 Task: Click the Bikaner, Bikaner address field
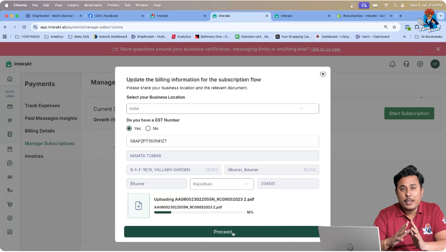click(x=272, y=170)
